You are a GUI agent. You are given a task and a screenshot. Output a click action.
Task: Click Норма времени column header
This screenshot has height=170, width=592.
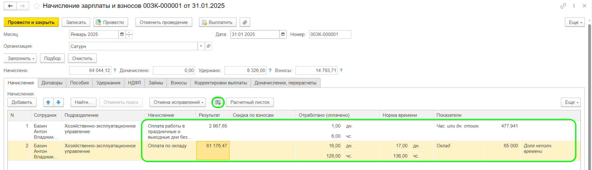click(406, 115)
